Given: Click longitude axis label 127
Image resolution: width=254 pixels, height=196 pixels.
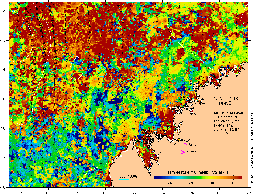Looking at the screenshot, I should coord(248,193).
